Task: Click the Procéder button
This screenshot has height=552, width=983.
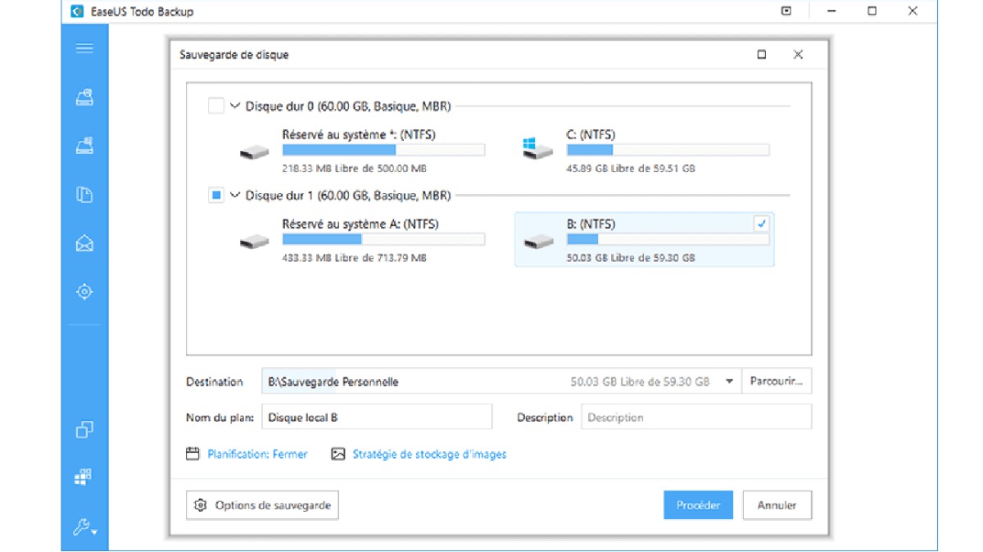Action: click(698, 505)
